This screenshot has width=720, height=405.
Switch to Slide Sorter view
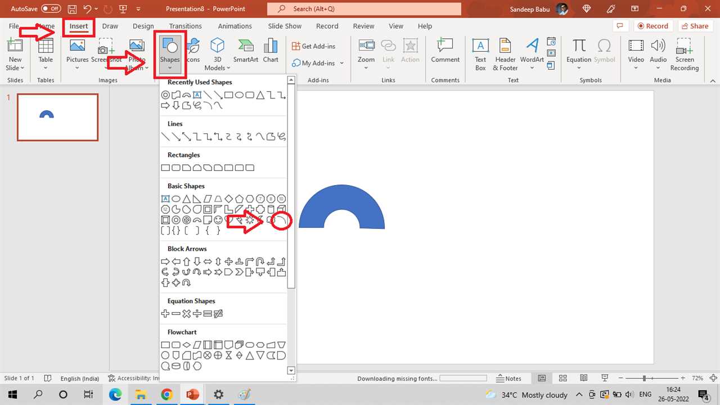tap(562, 379)
